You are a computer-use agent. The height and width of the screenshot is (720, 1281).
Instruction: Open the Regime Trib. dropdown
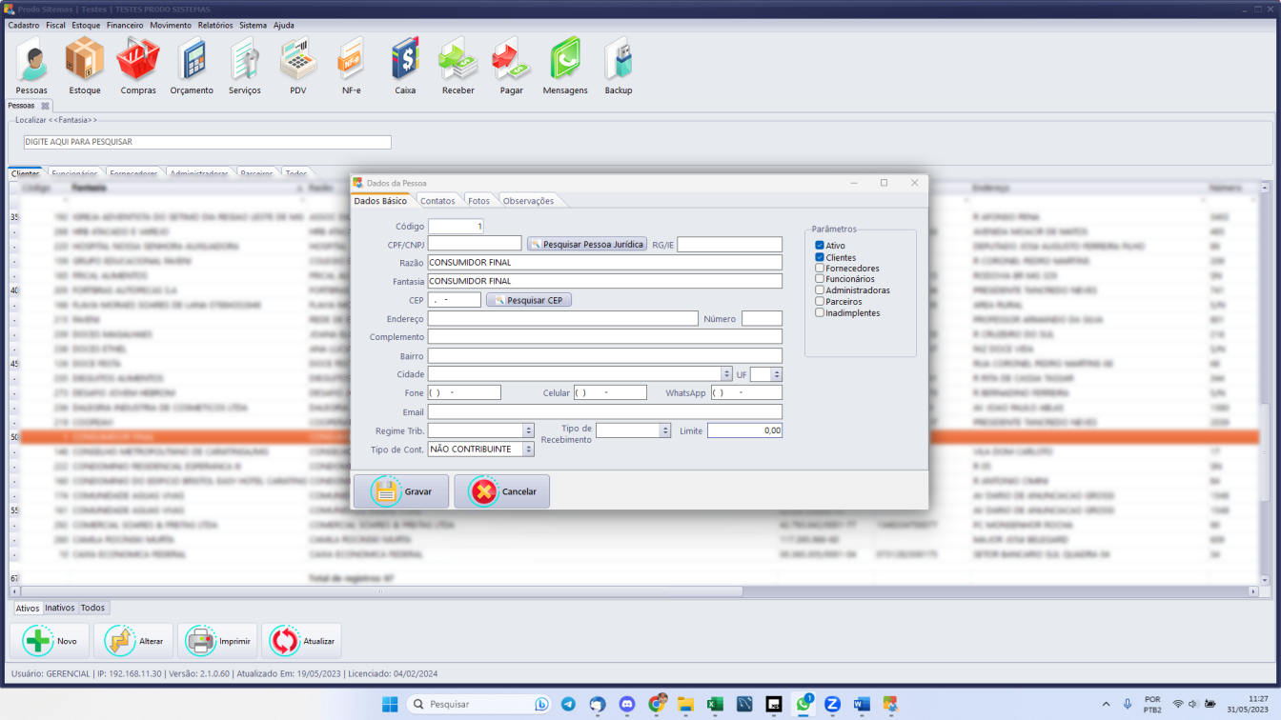[528, 430]
